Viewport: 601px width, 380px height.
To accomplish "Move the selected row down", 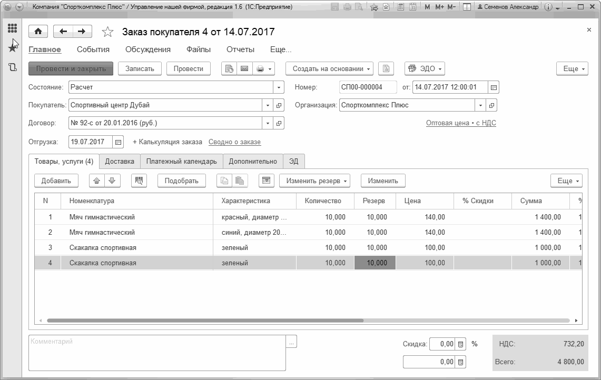I will [112, 181].
